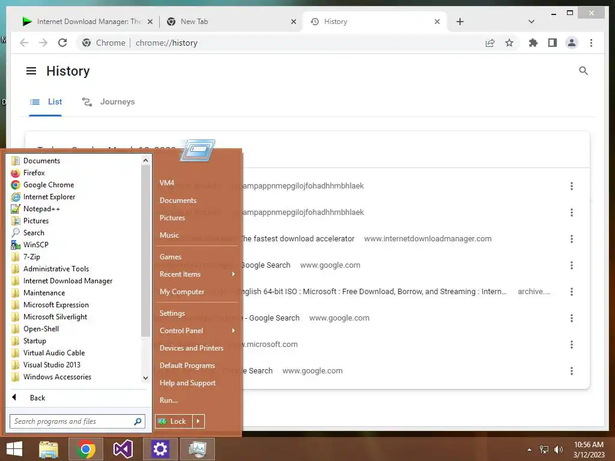Open the Chrome profile avatar
615x461 pixels.
pyautogui.click(x=572, y=43)
